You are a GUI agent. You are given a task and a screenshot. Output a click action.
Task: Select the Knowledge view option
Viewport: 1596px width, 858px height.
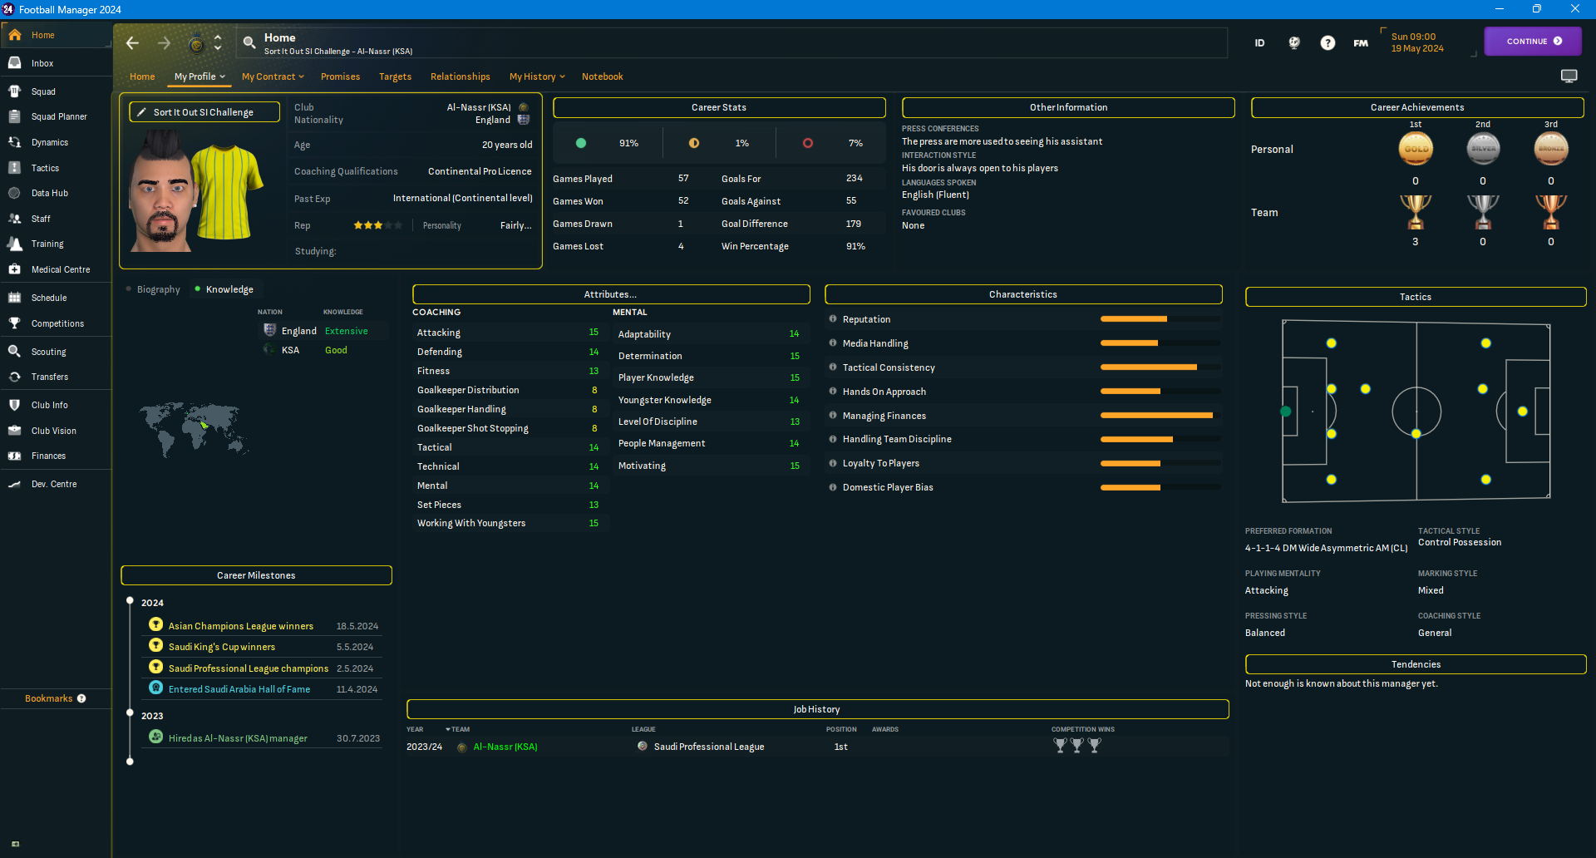coord(229,290)
